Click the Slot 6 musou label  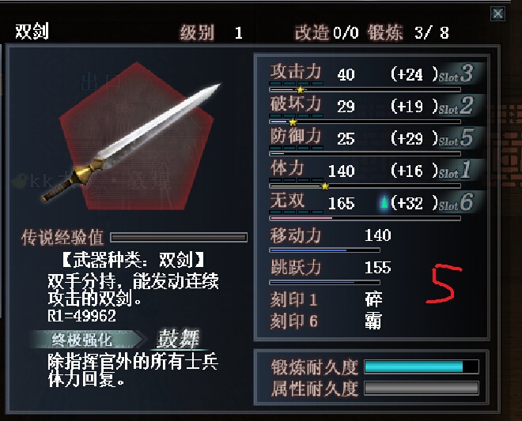point(456,202)
